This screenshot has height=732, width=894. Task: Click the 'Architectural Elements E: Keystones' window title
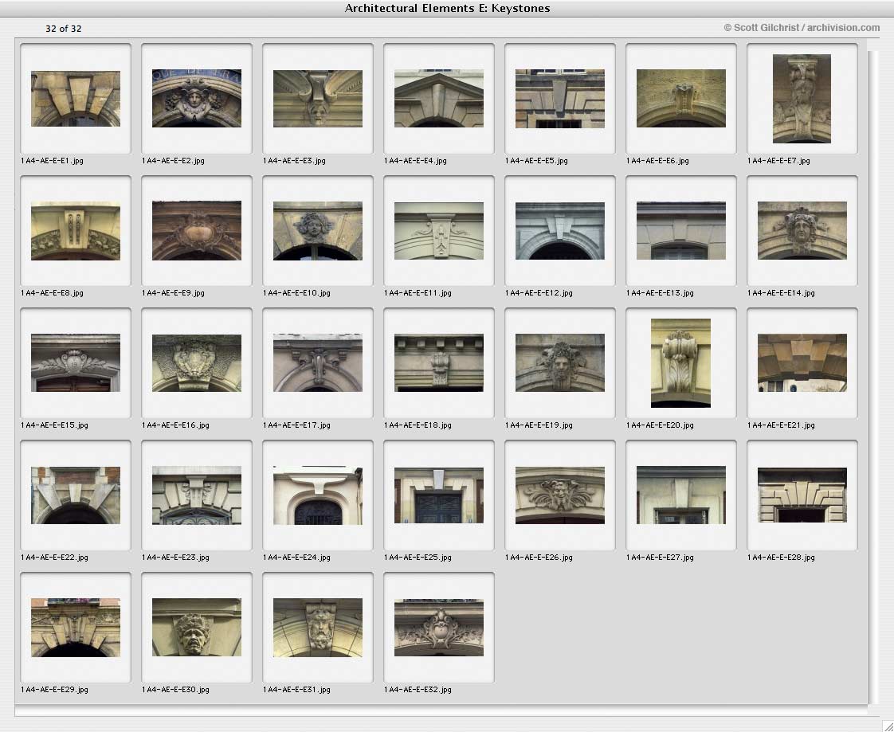[448, 8]
